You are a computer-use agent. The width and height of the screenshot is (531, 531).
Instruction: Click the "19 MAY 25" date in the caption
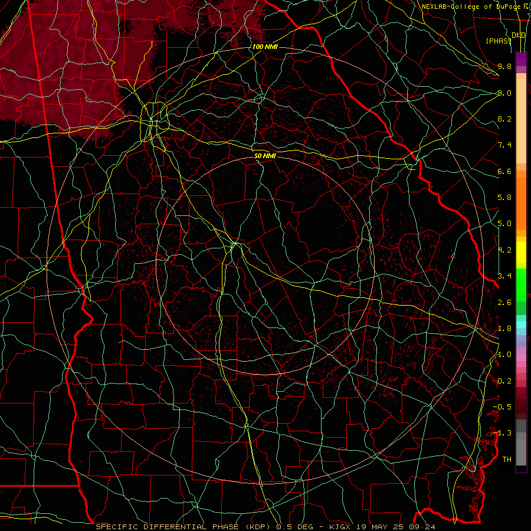pyautogui.click(x=379, y=527)
